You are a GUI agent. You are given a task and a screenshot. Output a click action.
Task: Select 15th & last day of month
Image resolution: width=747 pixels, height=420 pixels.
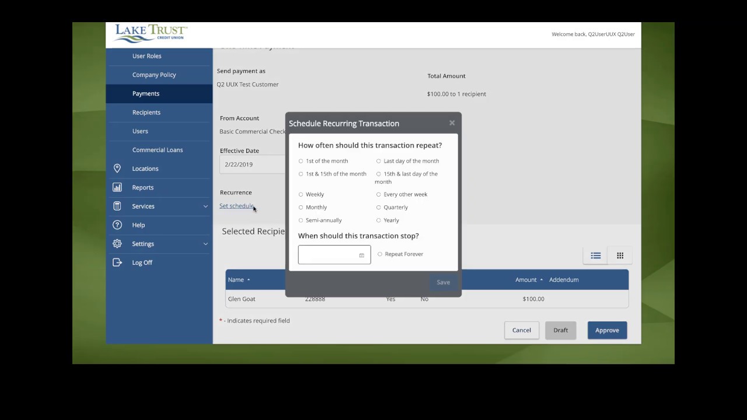pos(379,174)
